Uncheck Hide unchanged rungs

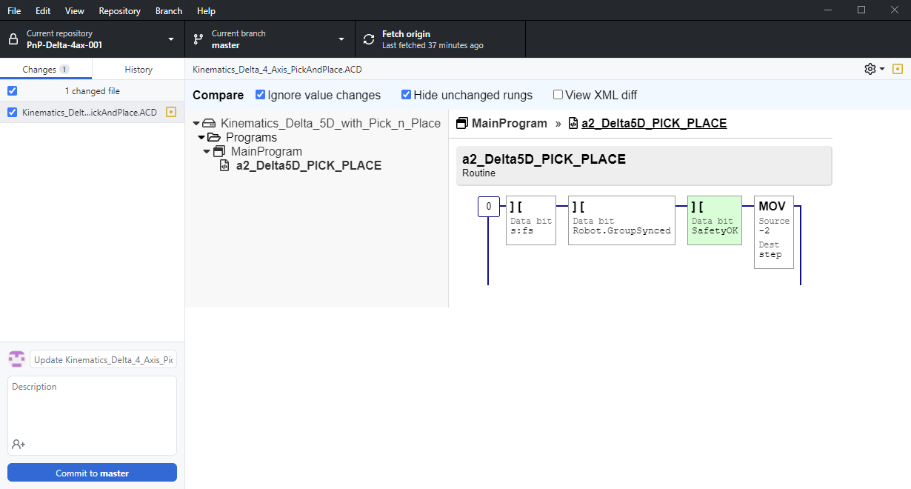406,95
